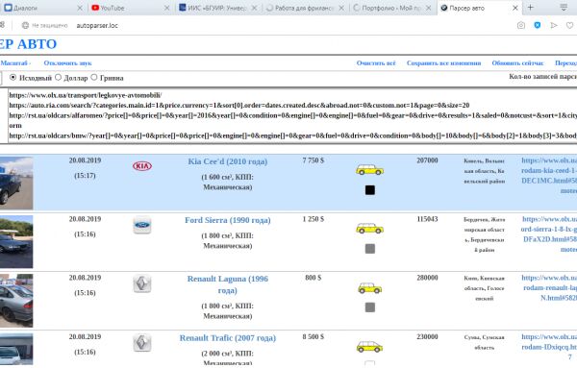Open Renault Laguna (1996 года) listing
577x368 pixels.
227,284
